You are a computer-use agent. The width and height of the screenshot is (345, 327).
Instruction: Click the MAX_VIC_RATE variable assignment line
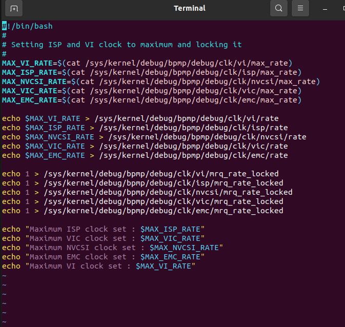point(152,91)
